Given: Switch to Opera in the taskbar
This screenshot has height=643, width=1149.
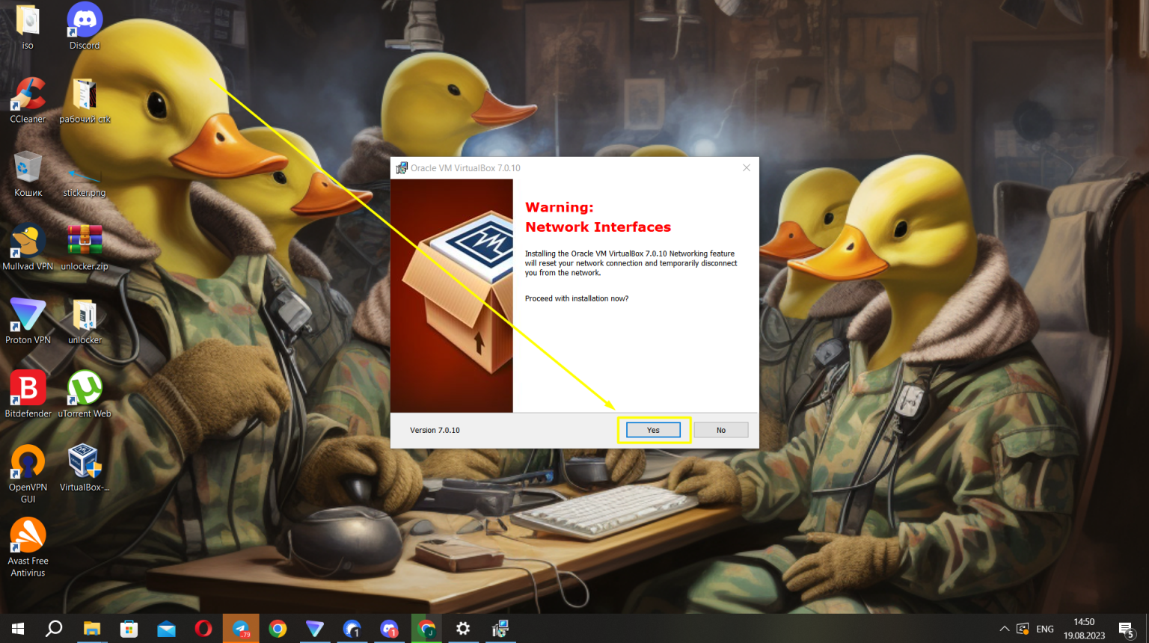Looking at the screenshot, I should coord(203,629).
